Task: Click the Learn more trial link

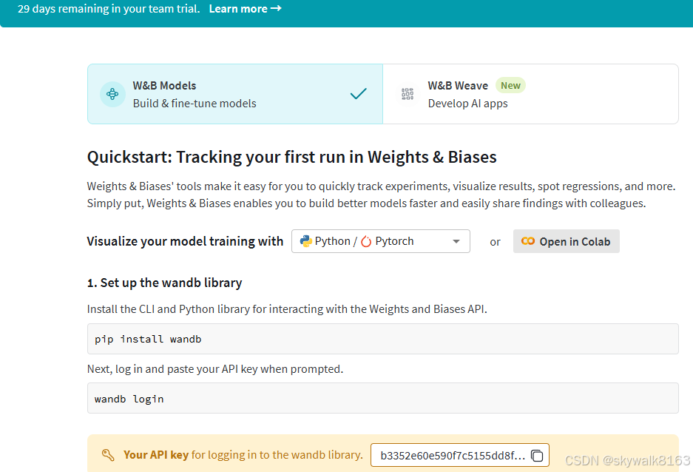Action: click(x=245, y=9)
